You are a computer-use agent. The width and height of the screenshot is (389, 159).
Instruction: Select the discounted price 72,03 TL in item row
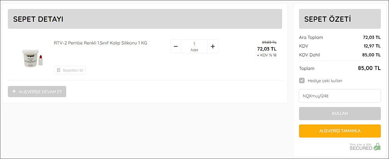pos(267,49)
